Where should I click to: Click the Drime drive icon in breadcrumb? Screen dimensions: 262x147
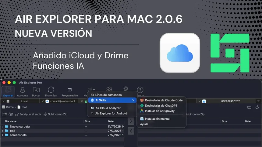click(4, 107)
